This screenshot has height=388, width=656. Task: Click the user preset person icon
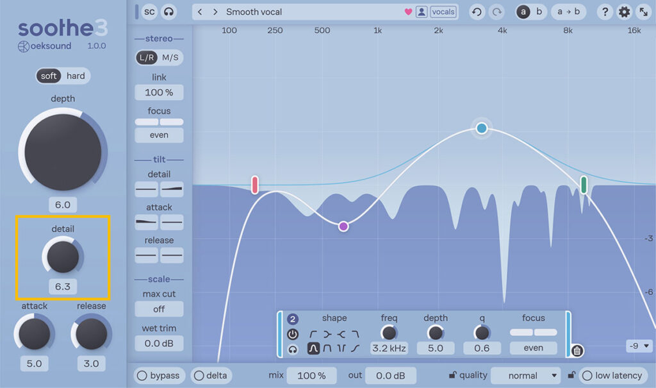pos(422,12)
